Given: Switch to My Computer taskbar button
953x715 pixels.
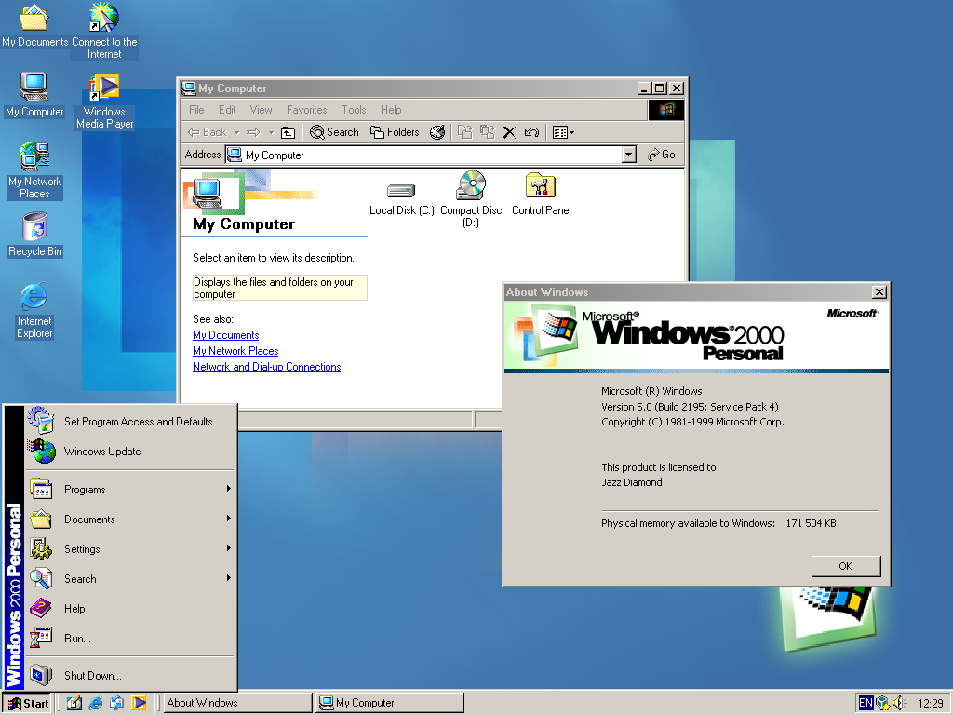Looking at the screenshot, I should pyautogui.click(x=390, y=703).
